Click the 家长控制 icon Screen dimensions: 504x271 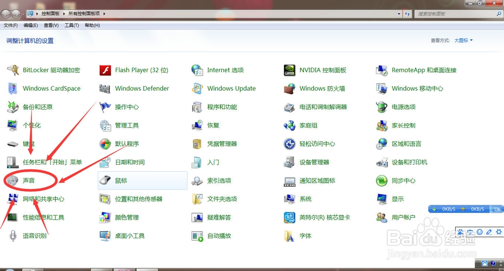point(382,125)
